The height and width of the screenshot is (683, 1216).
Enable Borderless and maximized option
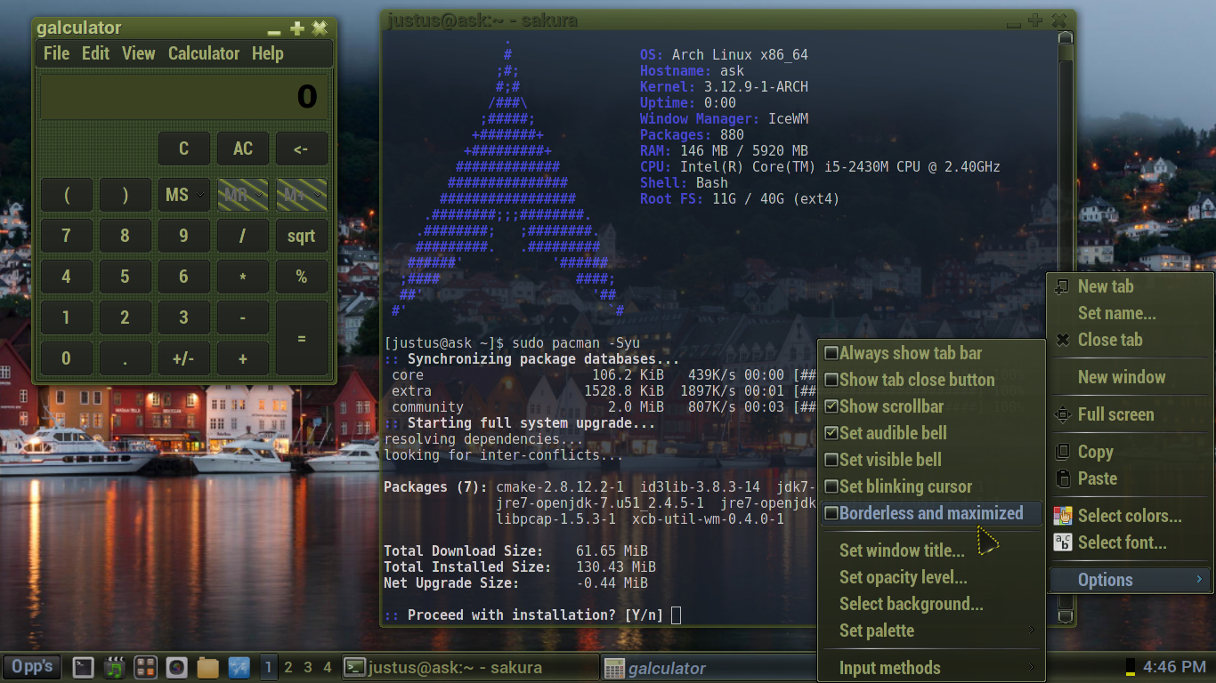tap(930, 513)
